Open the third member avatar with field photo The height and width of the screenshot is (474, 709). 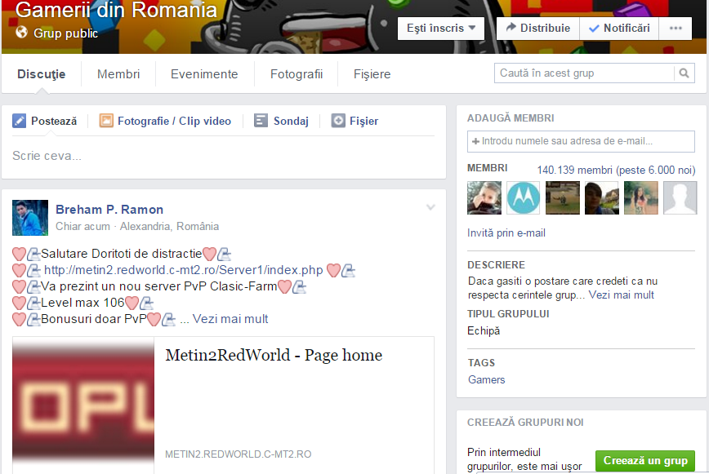[563, 197]
